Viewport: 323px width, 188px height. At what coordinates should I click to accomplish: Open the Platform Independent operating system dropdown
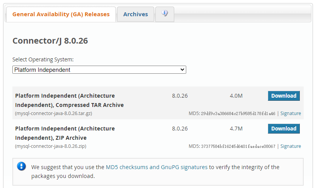99,70
